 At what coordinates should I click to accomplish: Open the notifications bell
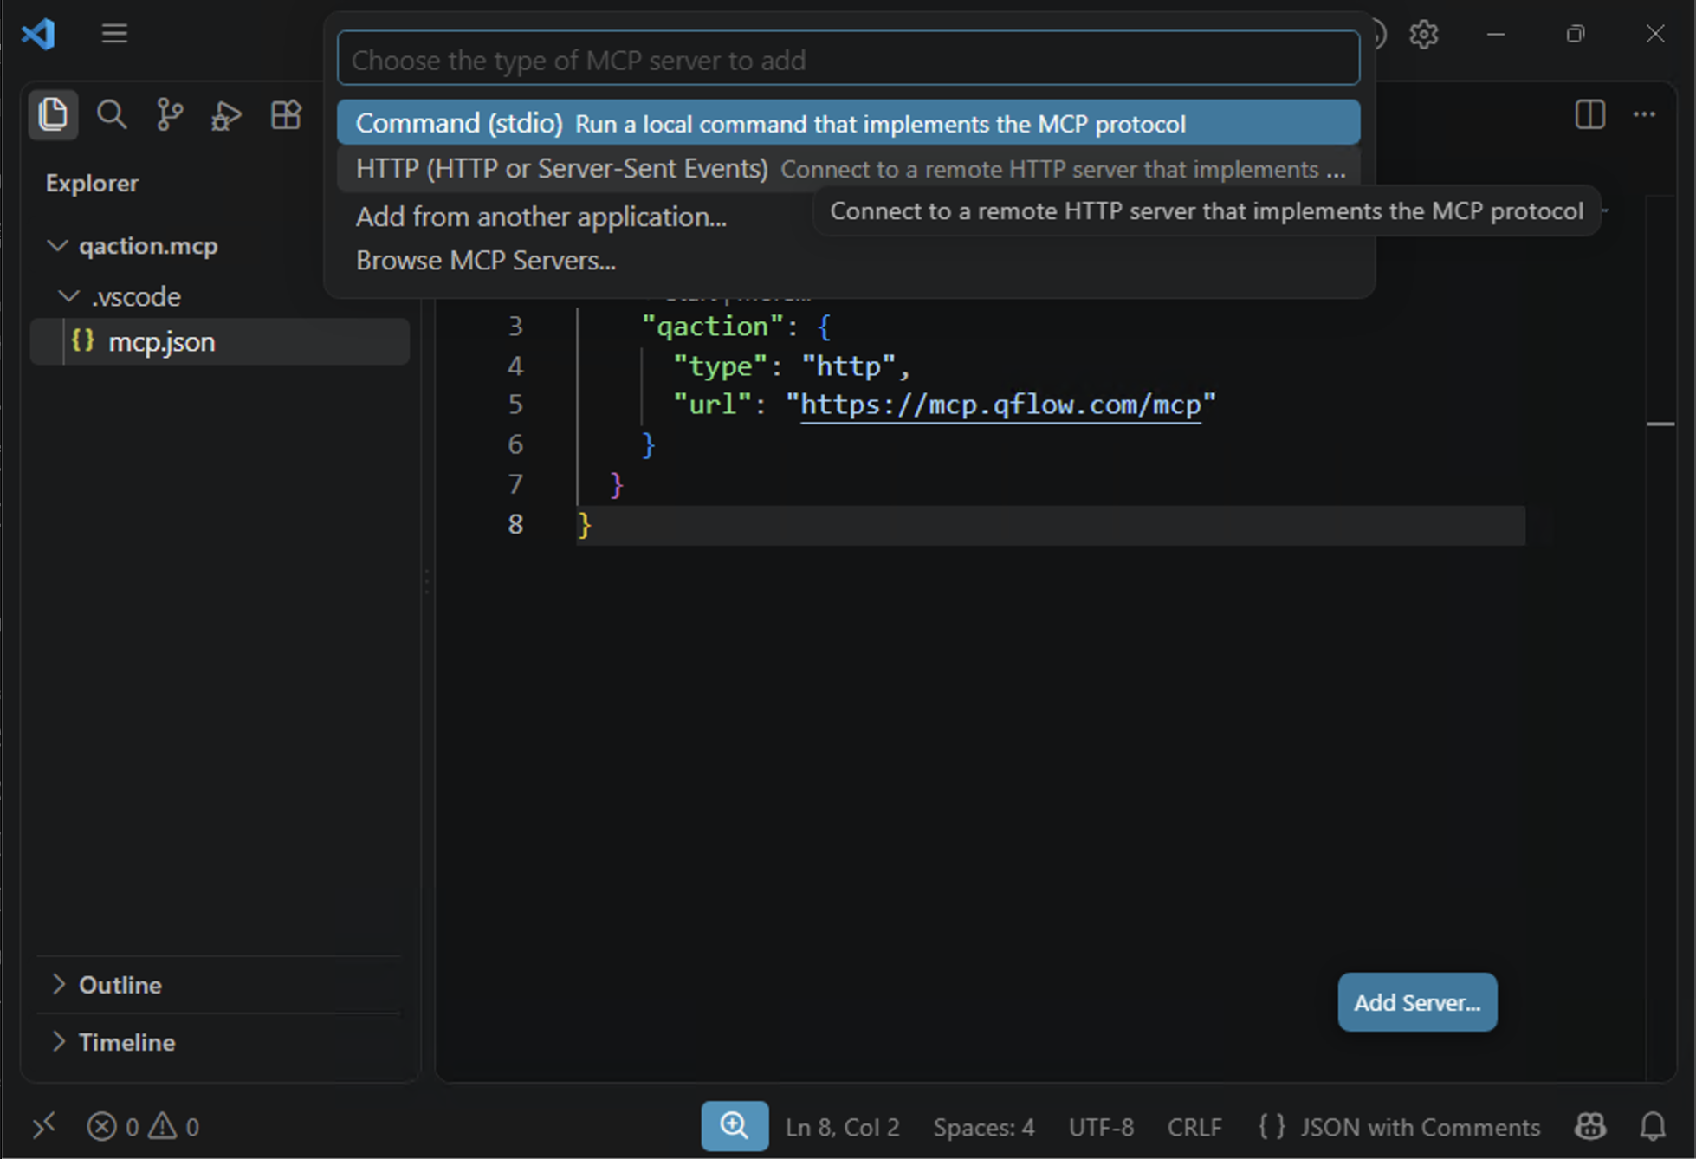[x=1653, y=1126]
